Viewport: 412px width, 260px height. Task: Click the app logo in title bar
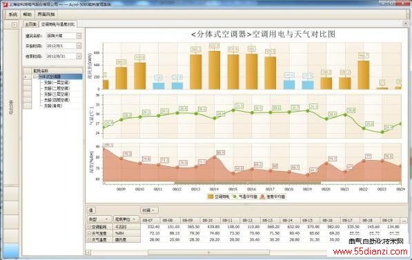tap(6, 4)
